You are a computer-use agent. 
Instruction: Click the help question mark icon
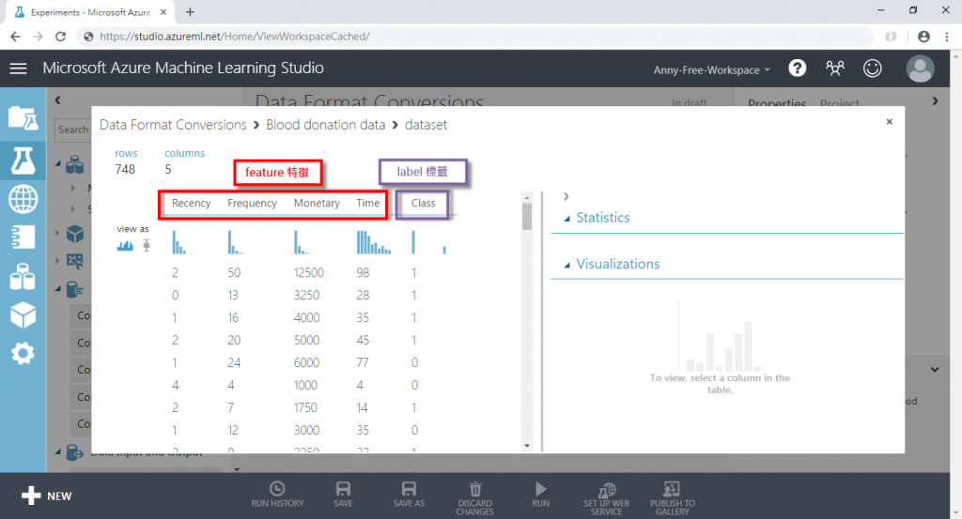click(x=797, y=68)
